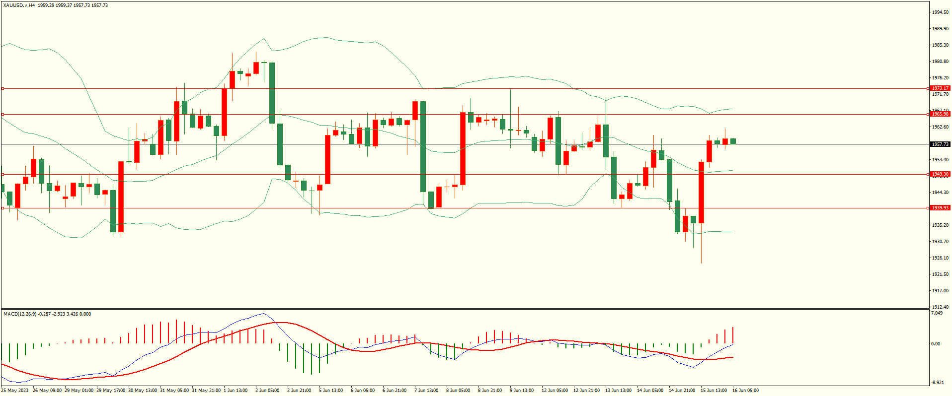Click the 1949.30 price level tag
The width and height of the screenshot is (952, 396).
[x=940, y=174]
